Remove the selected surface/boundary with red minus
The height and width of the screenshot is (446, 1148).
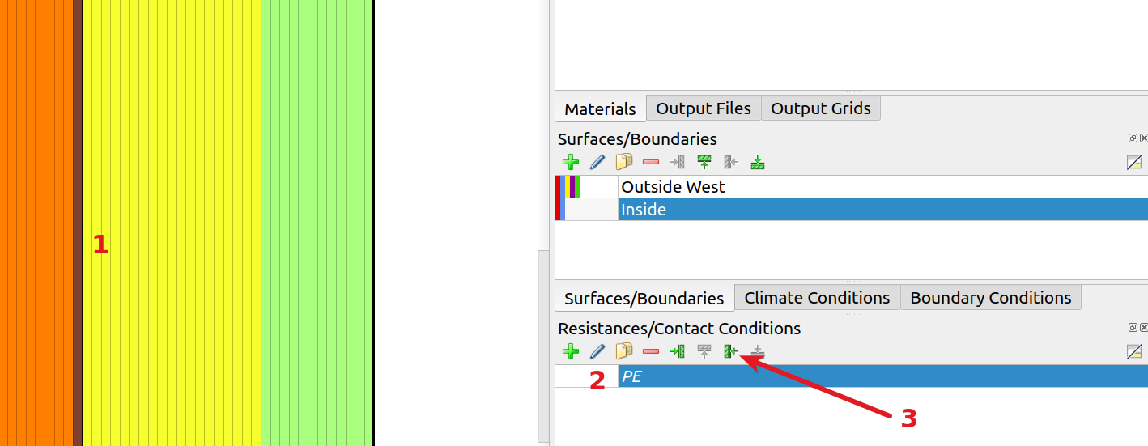coord(651,162)
